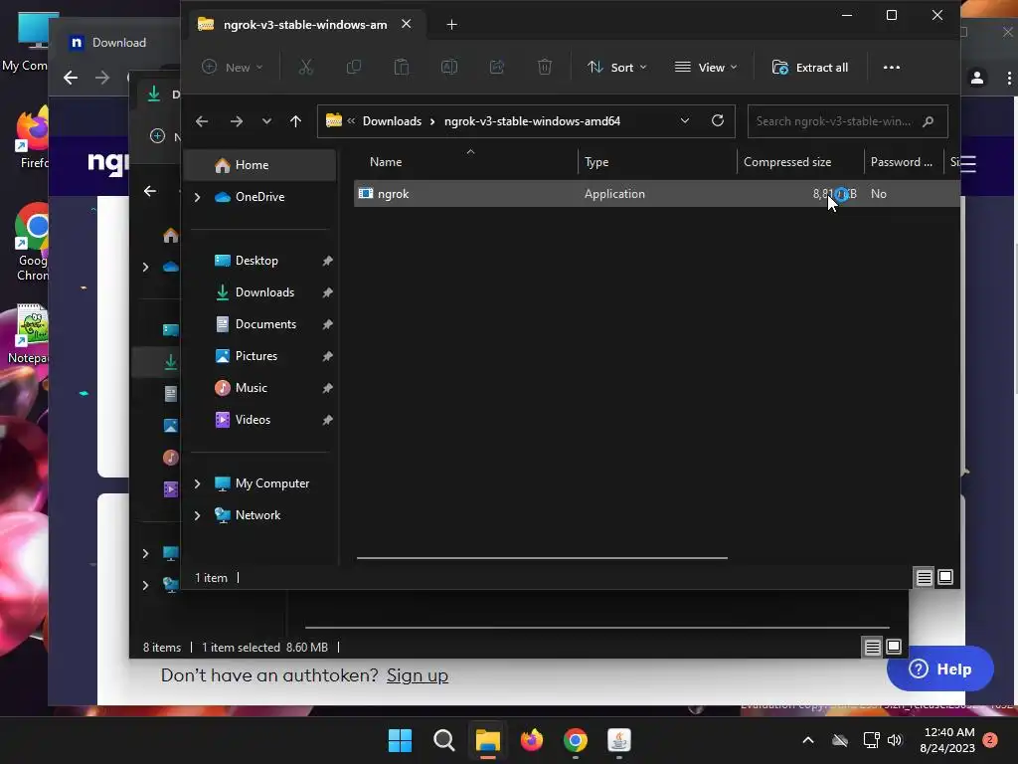
Task: Go forward in front Explorer window
Action: [x=237, y=120]
